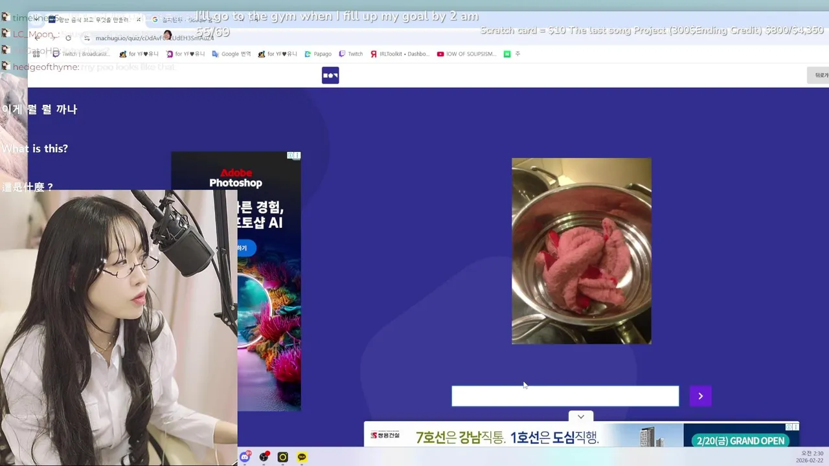The width and height of the screenshot is (829, 466).
Task: Open the IOW OF SOLIPSISM YouTube bookmark
Action: tap(466, 54)
